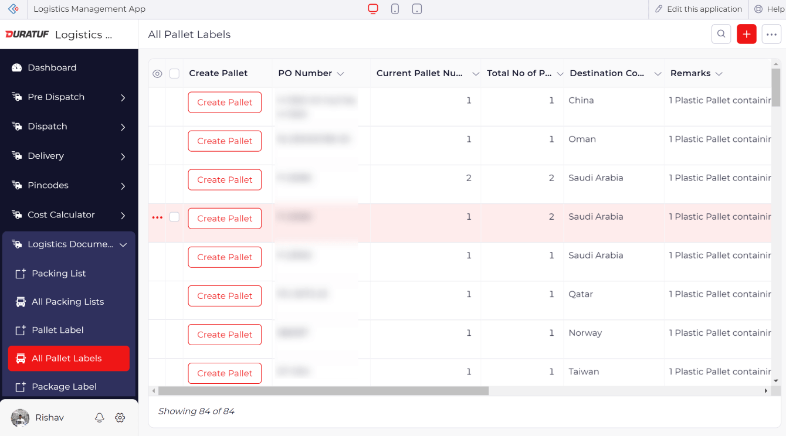786x436 pixels.
Task: Check the highlighted Saudi Arabia row checkbox
Action: click(174, 217)
